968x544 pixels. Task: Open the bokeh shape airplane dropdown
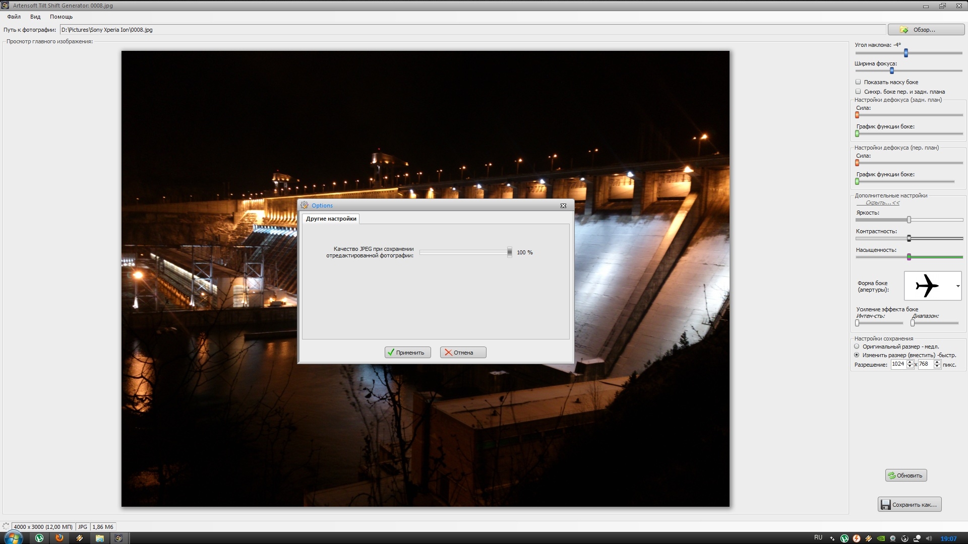point(957,286)
